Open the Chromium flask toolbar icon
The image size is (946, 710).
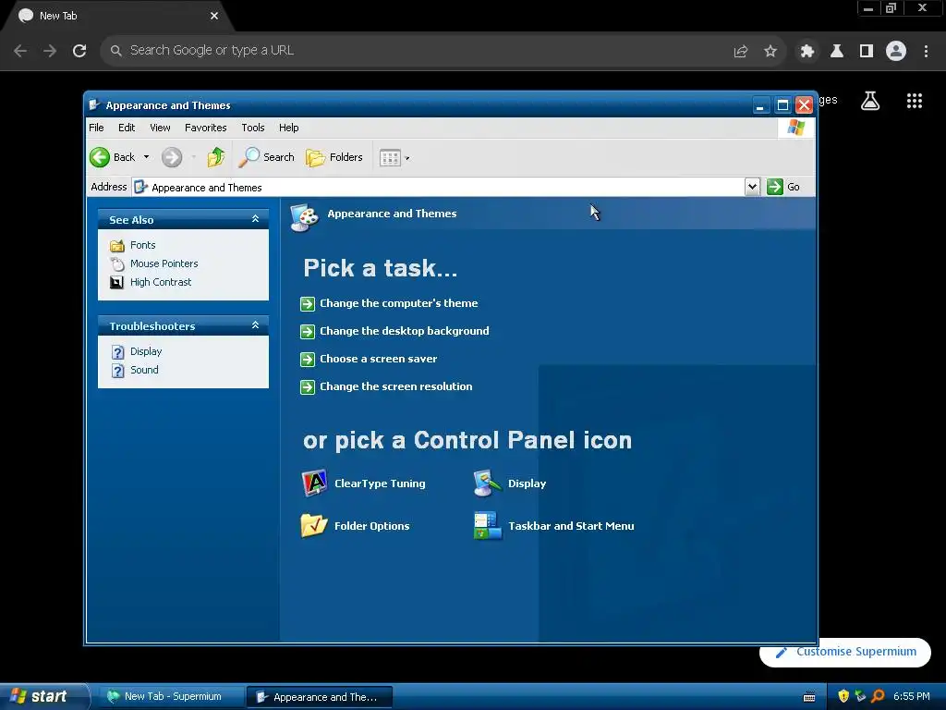[x=837, y=51]
